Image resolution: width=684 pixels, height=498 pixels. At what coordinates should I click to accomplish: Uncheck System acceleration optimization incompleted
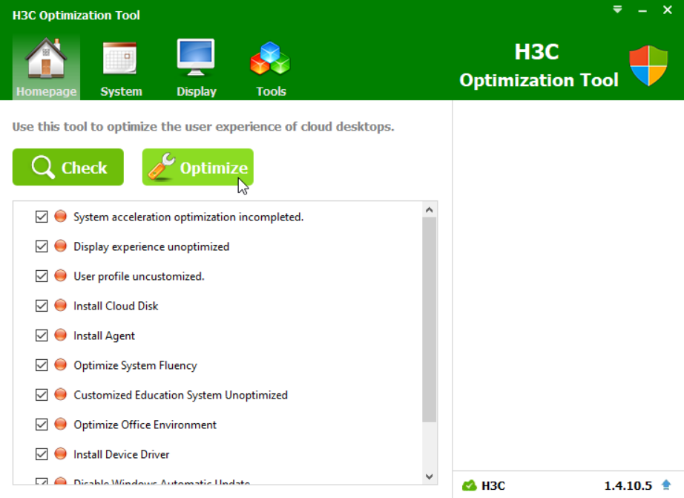[42, 217]
